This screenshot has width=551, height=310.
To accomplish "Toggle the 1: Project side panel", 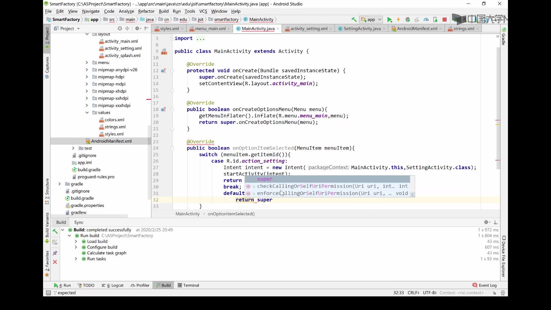I will click(47, 38).
